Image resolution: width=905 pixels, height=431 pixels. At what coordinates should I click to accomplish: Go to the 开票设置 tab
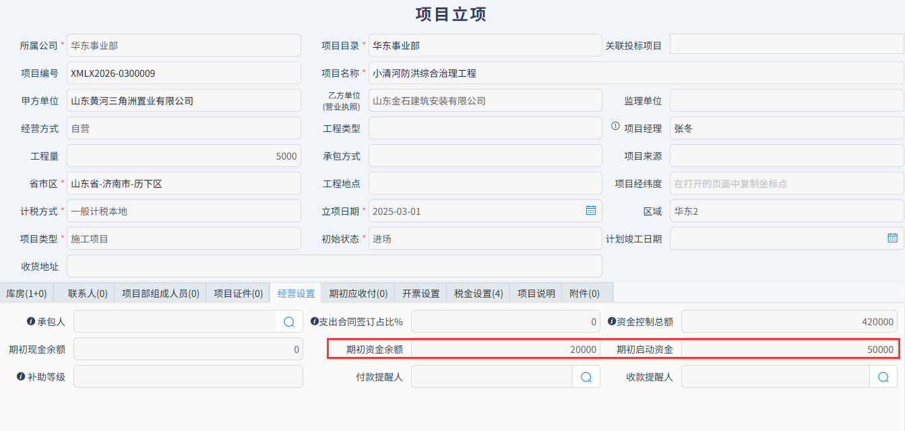click(x=420, y=293)
